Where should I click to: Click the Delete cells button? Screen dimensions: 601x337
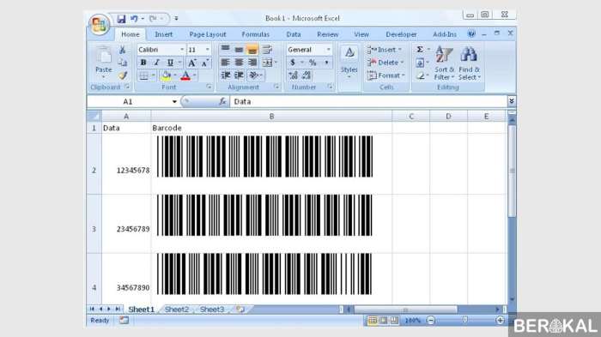(385, 63)
